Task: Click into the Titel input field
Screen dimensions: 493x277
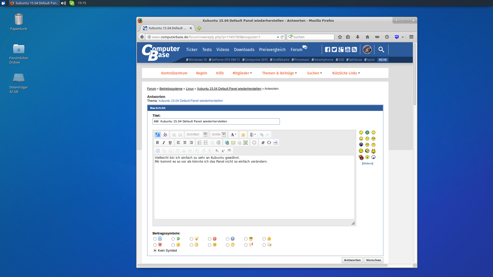Action: pos(216,121)
